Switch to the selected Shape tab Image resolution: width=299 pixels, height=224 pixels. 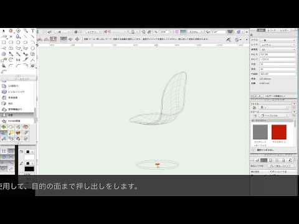coord(261,30)
